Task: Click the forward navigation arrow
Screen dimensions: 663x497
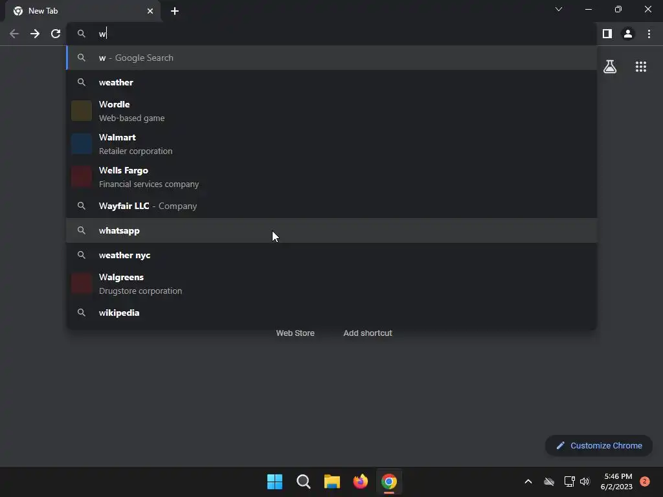Action: pyautogui.click(x=35, y=34)
